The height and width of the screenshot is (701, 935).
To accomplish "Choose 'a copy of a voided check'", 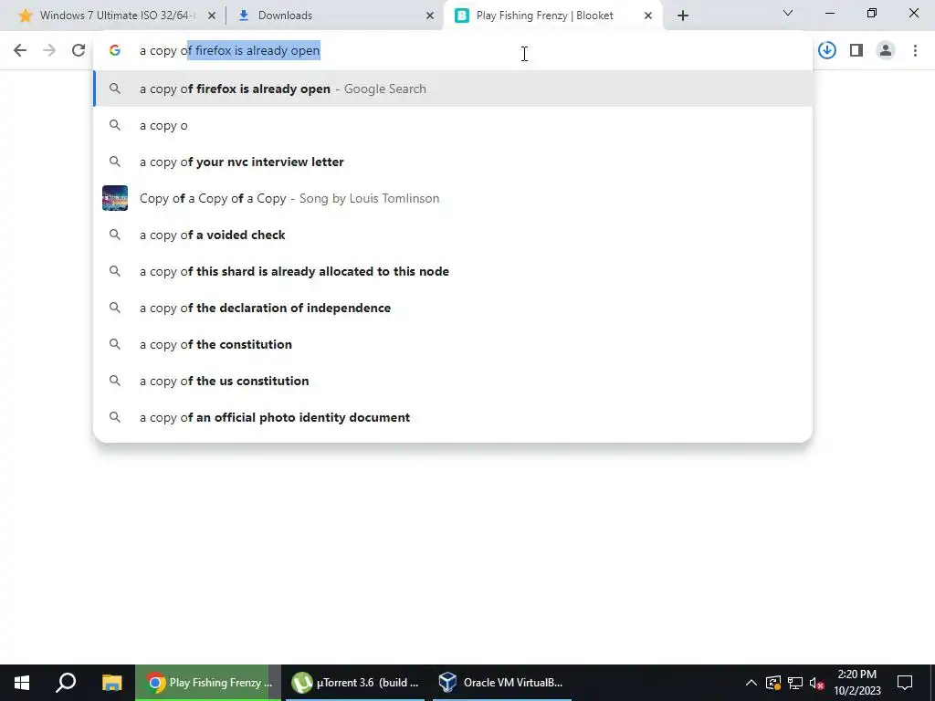I will point(453,235).
